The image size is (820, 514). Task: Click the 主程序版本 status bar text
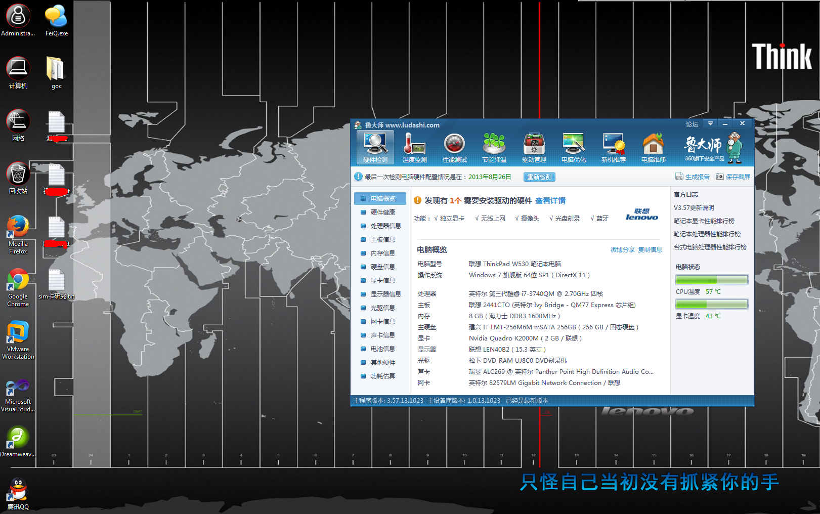click(388, 401)
